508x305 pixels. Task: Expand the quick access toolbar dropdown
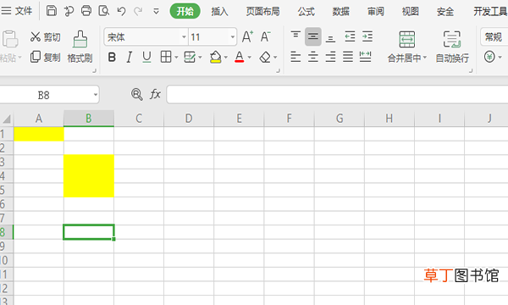click(x=156, y=12)
